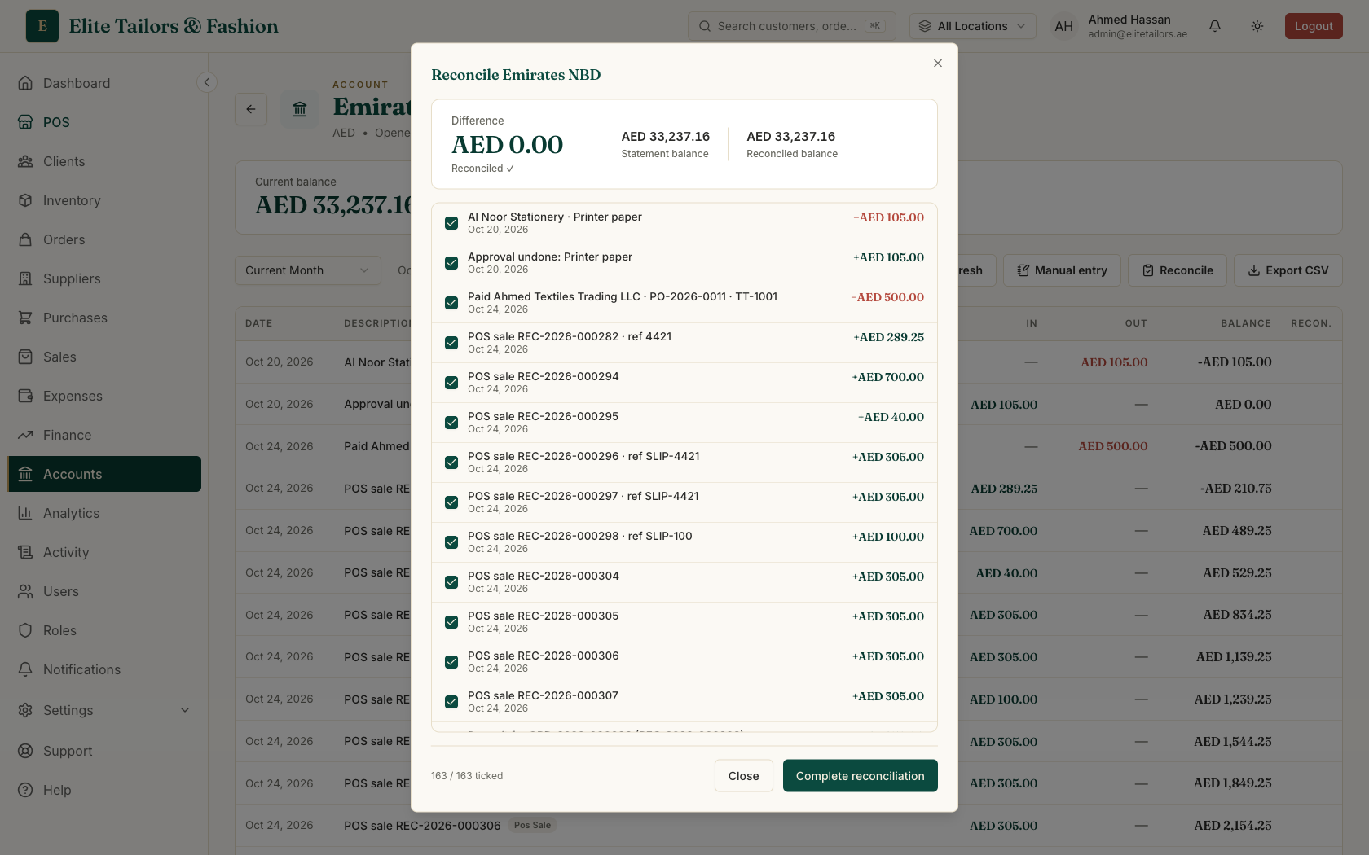1369x855 pixels.
Task: Click the Expenses wallet icon
Action: coord(25,396)
